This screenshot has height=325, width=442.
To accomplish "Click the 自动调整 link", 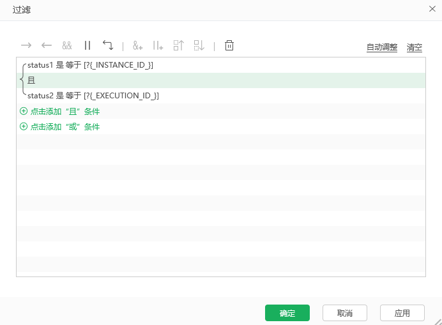I will [382, 47].
